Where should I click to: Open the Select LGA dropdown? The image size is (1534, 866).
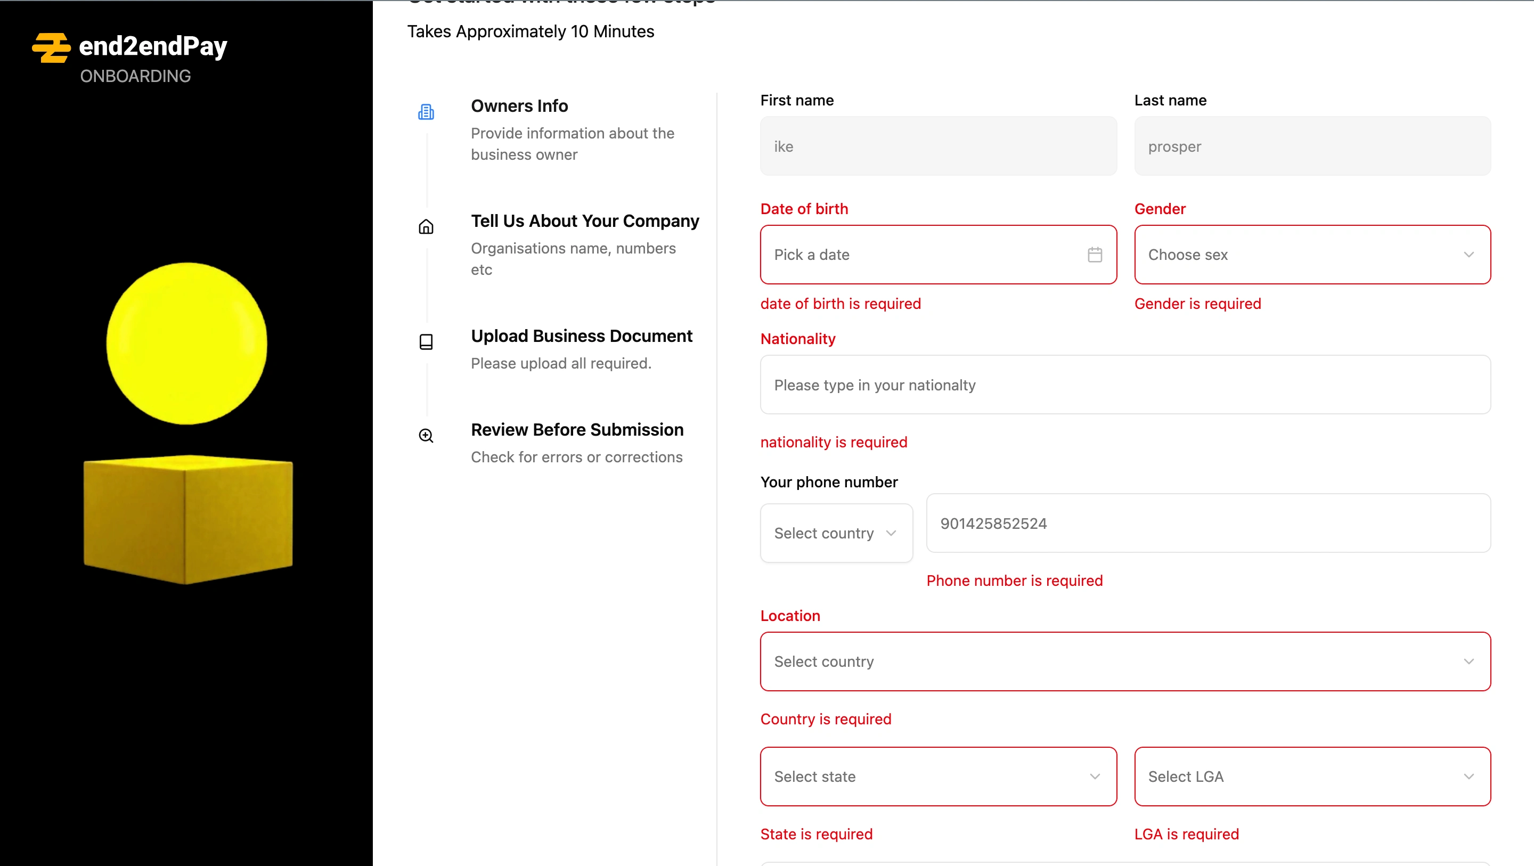click(x=1312, y=777)
